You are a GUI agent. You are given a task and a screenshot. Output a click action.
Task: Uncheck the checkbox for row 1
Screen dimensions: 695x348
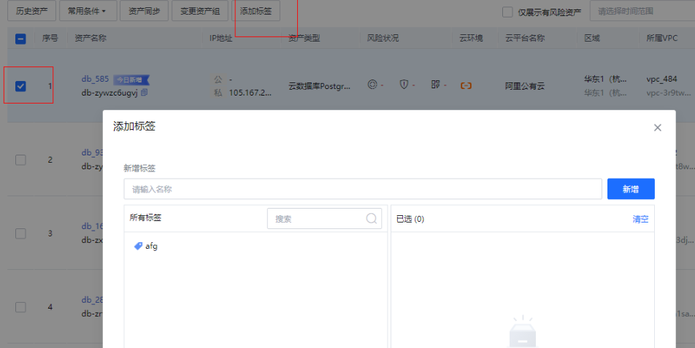click(x=20, y=86)
